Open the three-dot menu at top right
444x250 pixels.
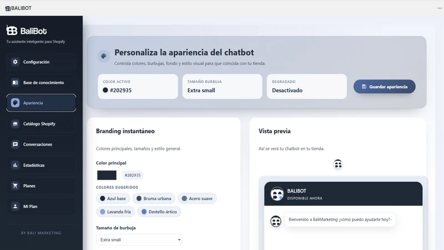point(440,8)
